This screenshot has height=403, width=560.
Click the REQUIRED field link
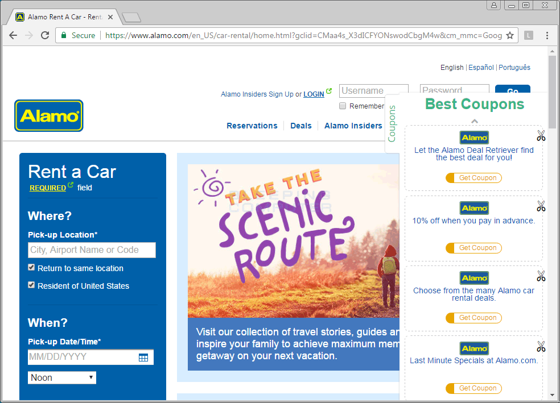coord(47,188)
